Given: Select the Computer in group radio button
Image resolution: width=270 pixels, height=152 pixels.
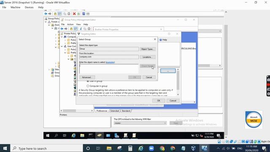Looking at the screenshot, I should [88, 86].
